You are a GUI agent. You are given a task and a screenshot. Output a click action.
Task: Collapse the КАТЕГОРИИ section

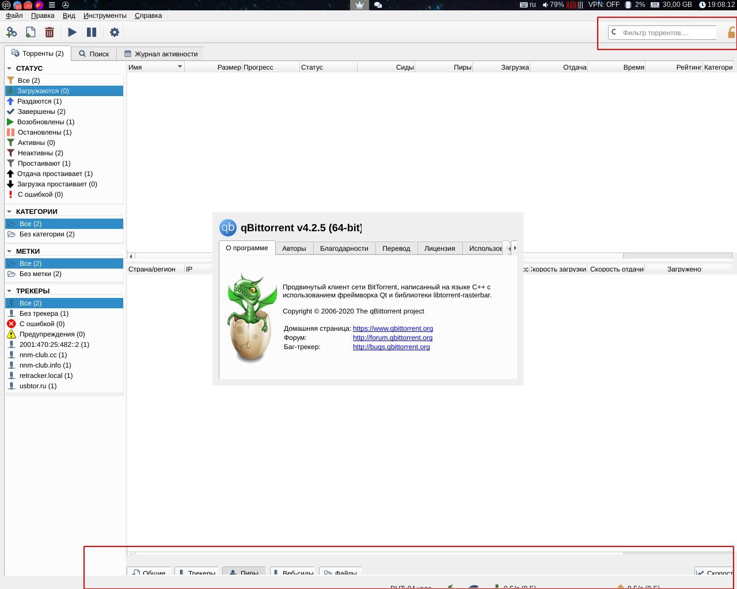[9, 212]
